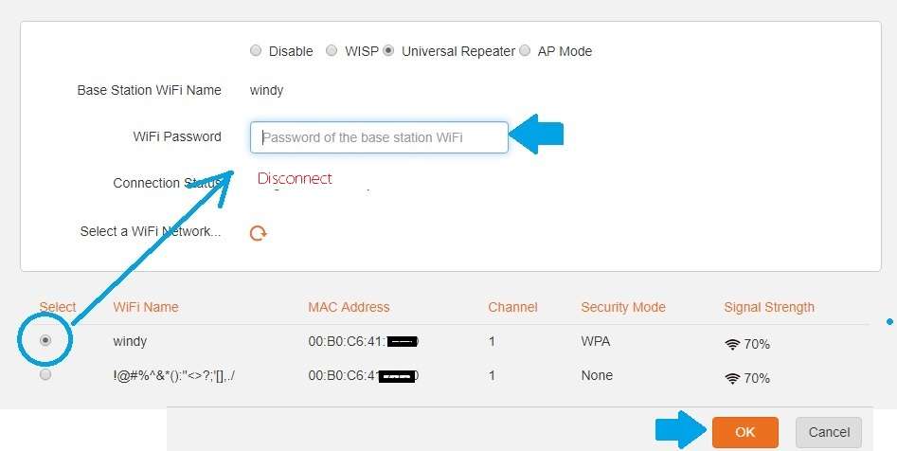Screen dimensions: 897x451
Task: Select the Disable radio option
Action: coord(256,51)
